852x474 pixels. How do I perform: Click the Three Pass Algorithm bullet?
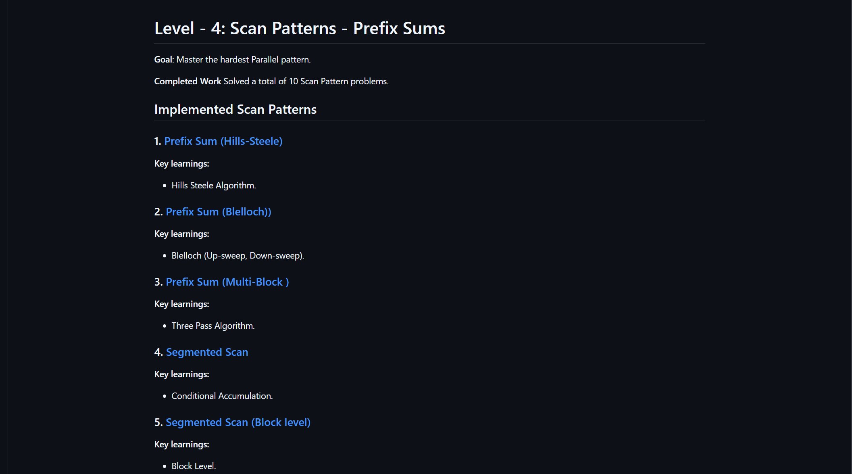(213, 326)
